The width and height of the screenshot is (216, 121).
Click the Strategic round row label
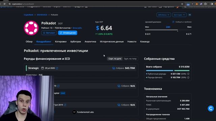[x=33, y=68]
